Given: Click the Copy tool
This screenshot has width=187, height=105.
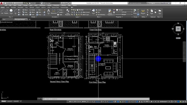Looking at the screenshot, I should [x=25, y=12].
